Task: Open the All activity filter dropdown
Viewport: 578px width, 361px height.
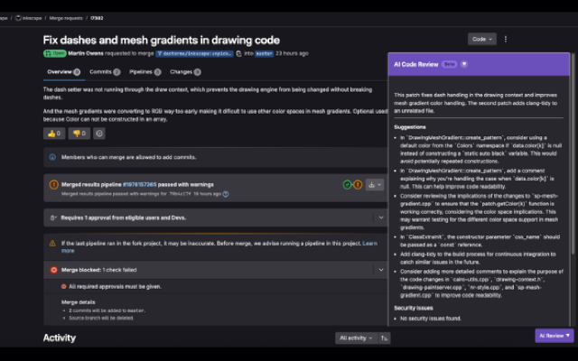Action: pos(354,338)
